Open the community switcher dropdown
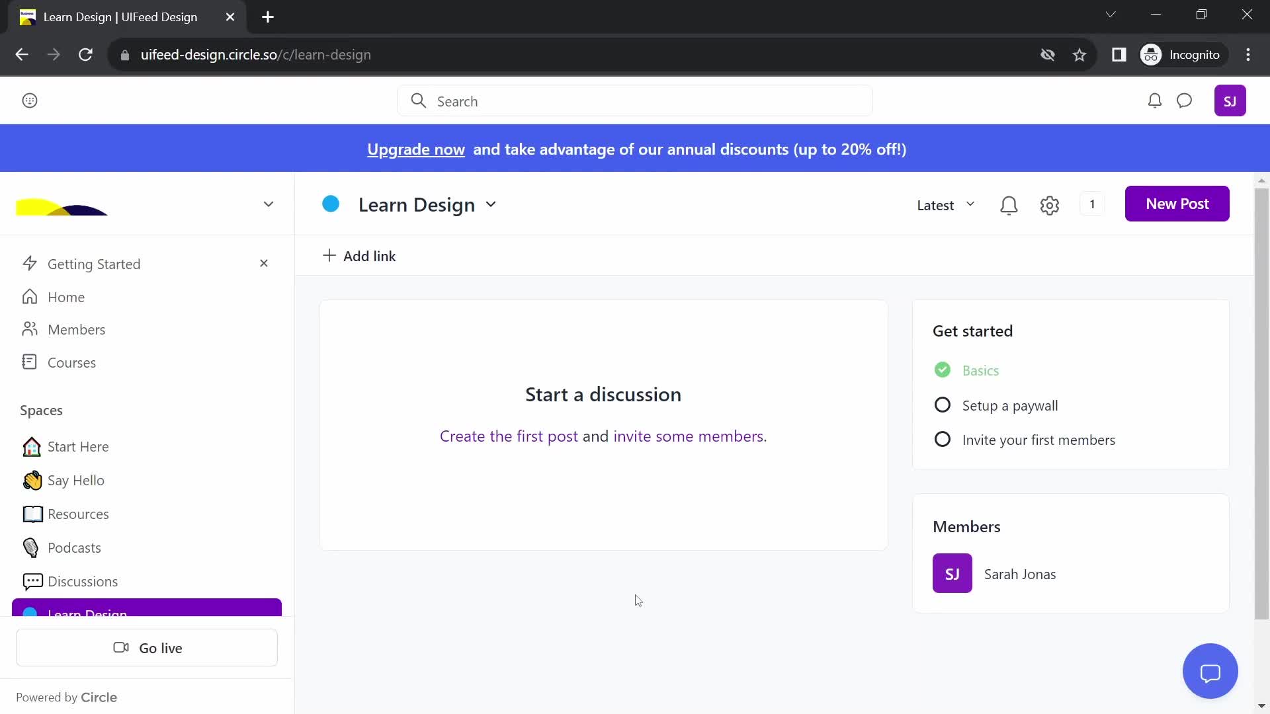Viewport: 1270px width, 714px height. point(269,203)
